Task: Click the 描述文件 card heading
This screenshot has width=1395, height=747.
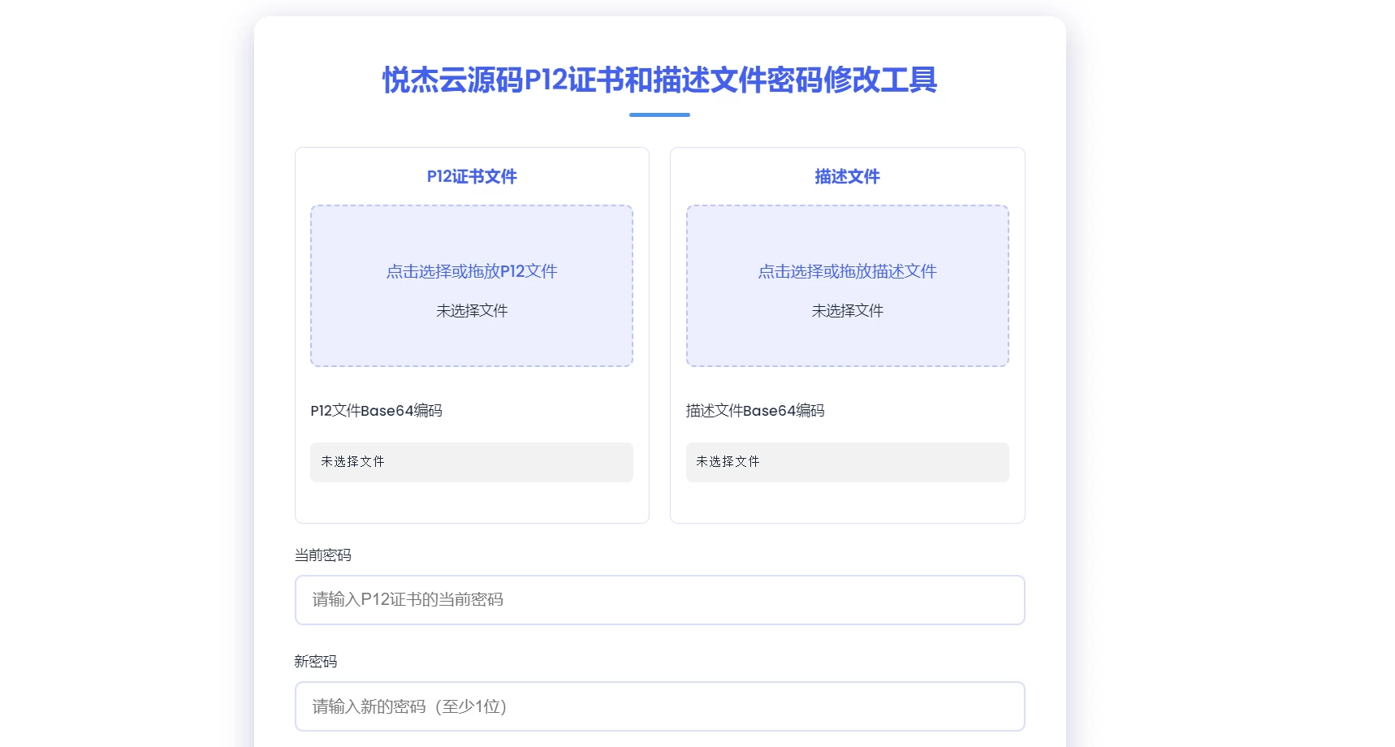Action: 847,175
